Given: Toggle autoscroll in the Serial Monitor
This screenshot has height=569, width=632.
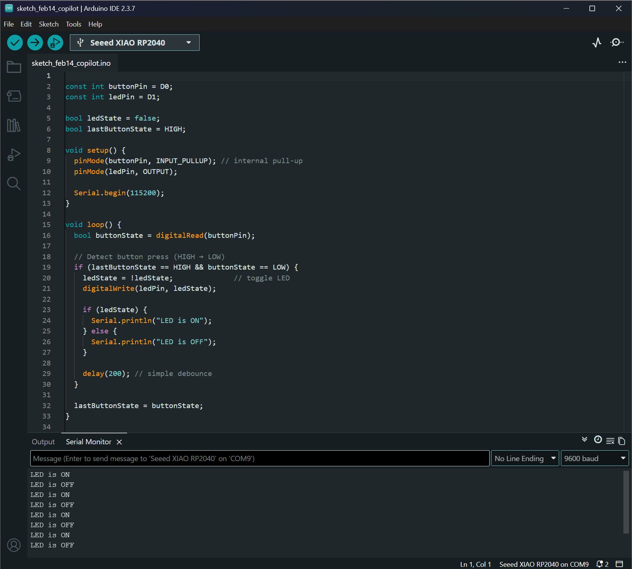Looking at the screenshot, I should click(x=585, y=439).
